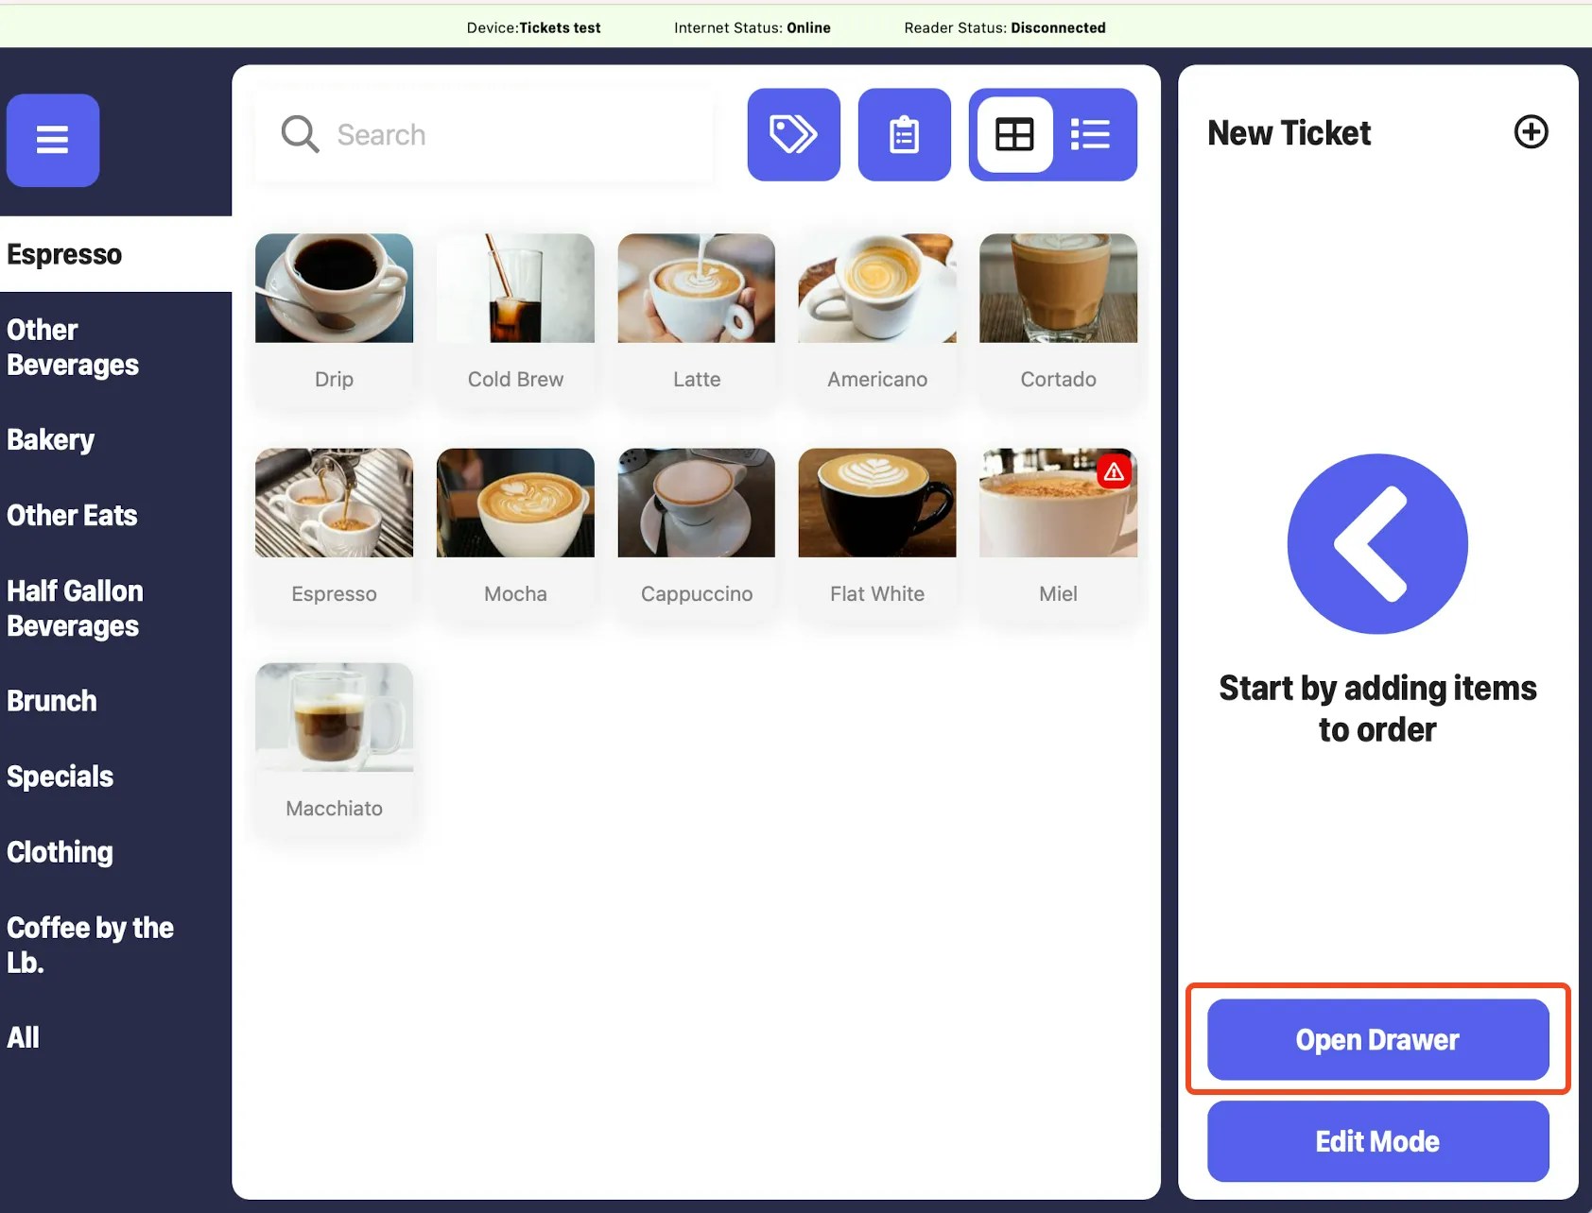Click the blue back chevron circle
The image size is (1592, 1213).
[x=1376, y=544]
